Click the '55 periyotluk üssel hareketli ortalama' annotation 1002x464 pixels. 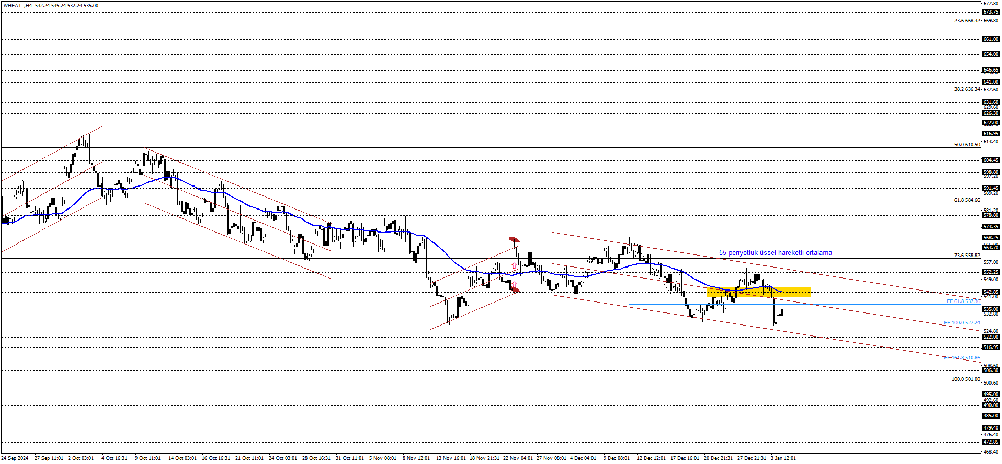click(x=775, y=253)
